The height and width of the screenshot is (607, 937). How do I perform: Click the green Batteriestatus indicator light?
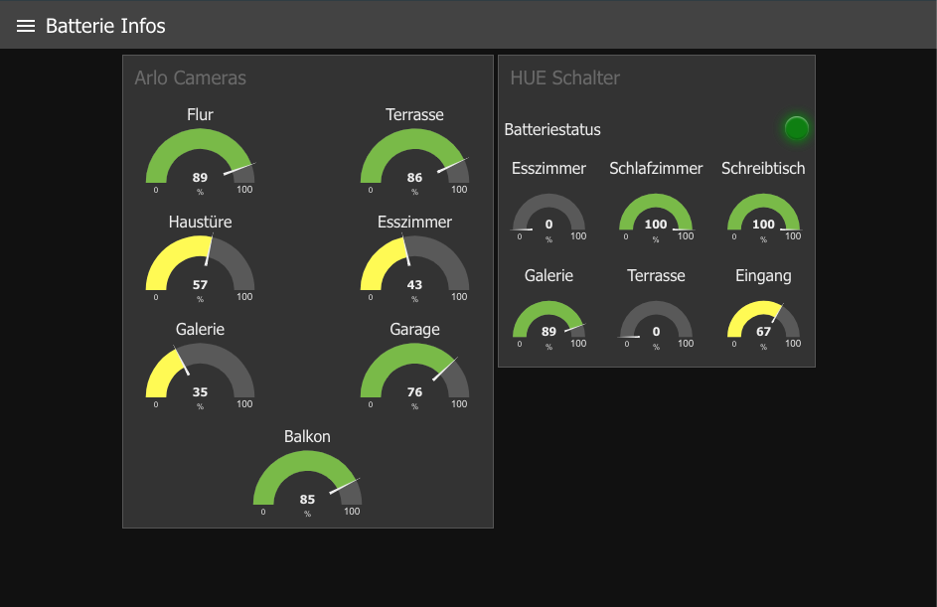796,128
